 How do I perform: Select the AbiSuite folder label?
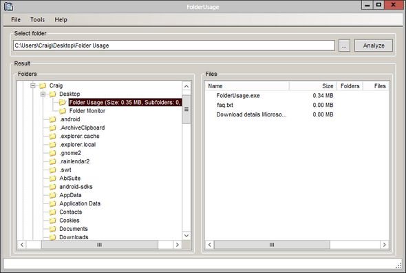tap(70, 179)
